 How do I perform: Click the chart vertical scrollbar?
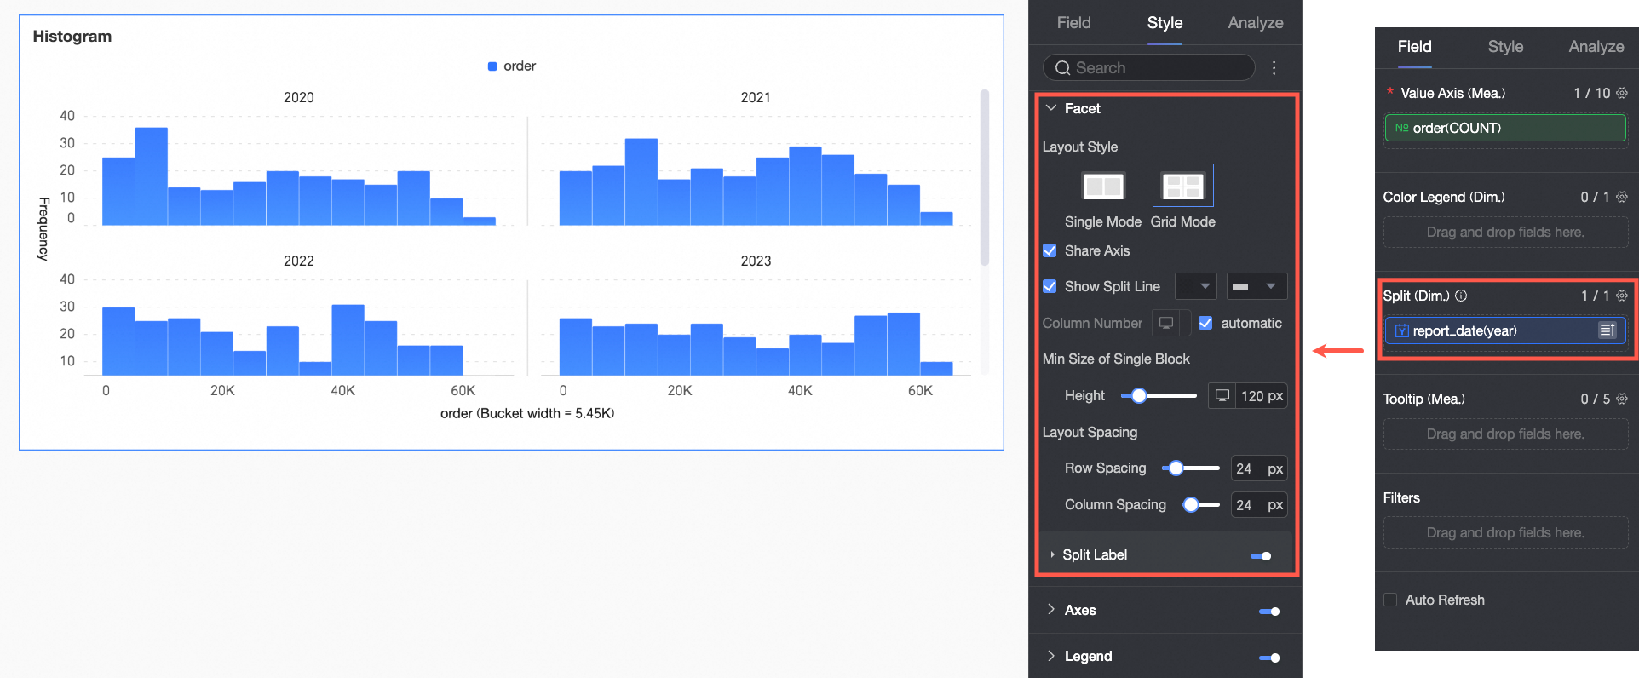coord(985,178)
